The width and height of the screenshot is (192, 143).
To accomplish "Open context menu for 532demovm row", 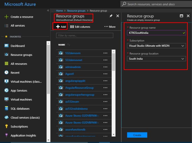I will point(105,53).
